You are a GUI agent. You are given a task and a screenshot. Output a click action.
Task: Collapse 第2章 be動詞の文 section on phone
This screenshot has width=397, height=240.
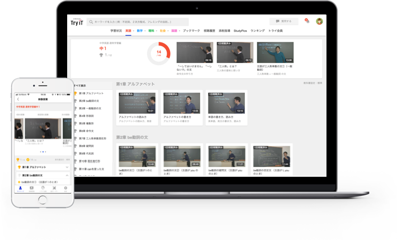(67, 175)
